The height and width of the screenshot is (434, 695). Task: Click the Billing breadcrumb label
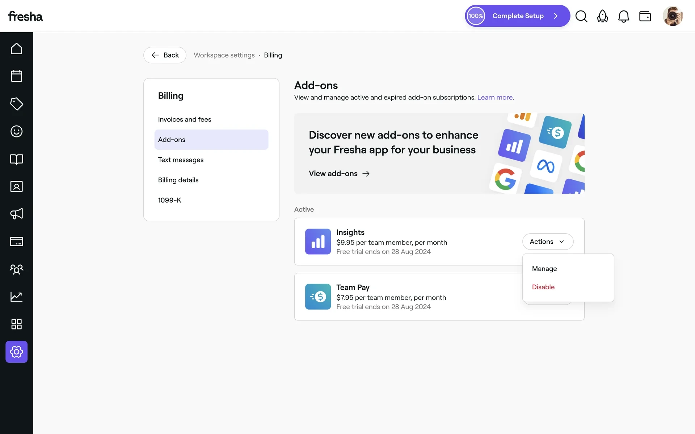pos(273,55)
